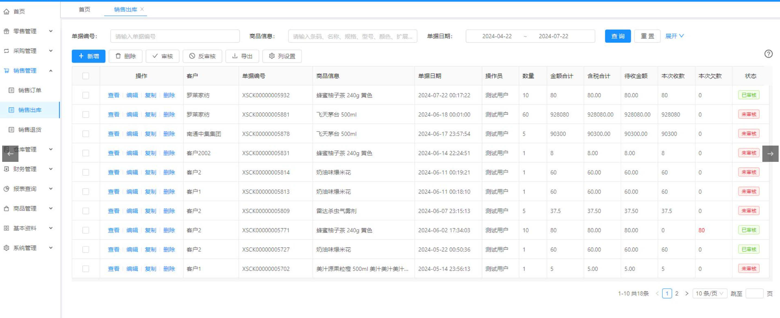Expand 报表查询 menu chevron
This screenshot has width=780, height=318.
51,189
